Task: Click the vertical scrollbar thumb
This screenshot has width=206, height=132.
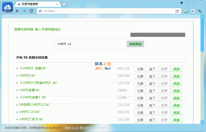Action: [202, 35]
